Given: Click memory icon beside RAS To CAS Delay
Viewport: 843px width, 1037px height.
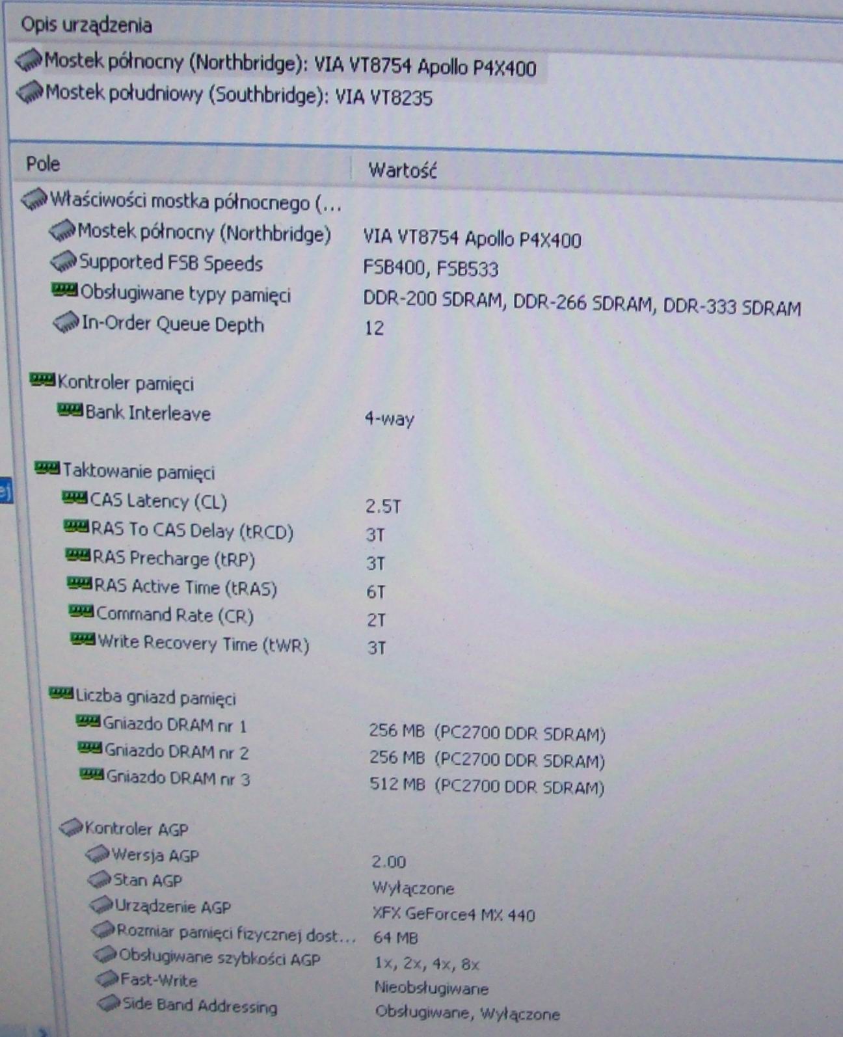Looking at the screenshot, I should [76, 526].
